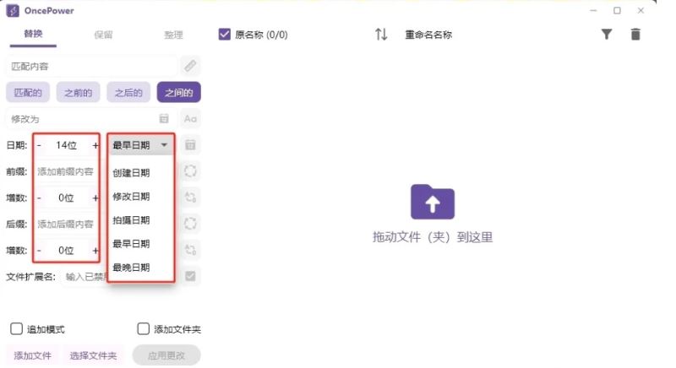Click the upload folder drop icon
This screenshot has height=368, width=676.
(433, 202)
